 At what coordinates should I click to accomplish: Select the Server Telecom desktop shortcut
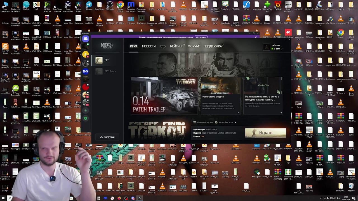point(288,7)
